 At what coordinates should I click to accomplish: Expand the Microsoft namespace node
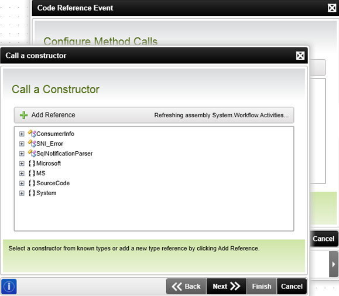pos(22,164)
